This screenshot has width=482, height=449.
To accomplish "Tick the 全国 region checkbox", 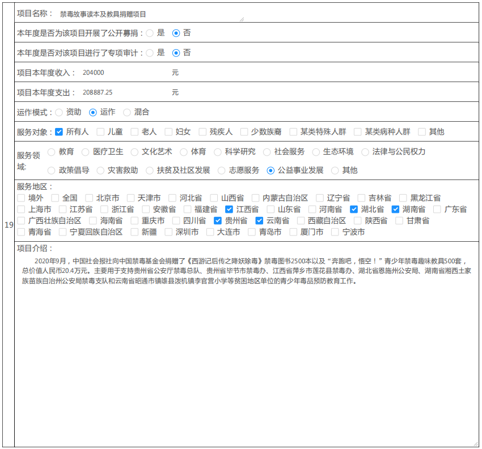I will pos(55,198).
